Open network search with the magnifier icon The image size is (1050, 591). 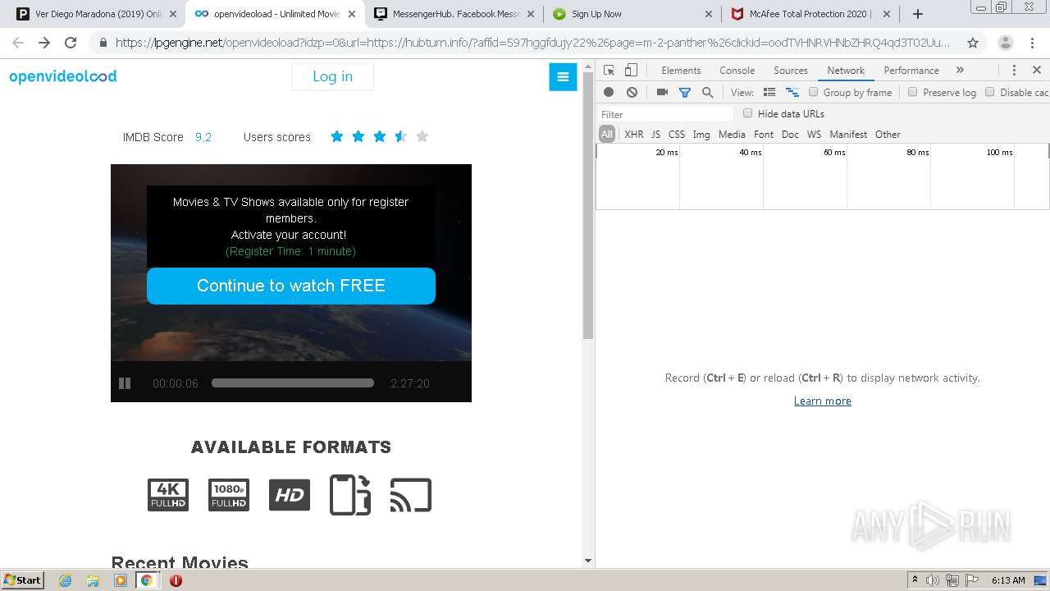[707, 93]
